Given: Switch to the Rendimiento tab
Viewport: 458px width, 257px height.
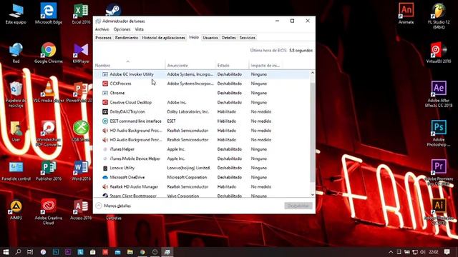Looking at the screenshot, I should pos(127,38).
